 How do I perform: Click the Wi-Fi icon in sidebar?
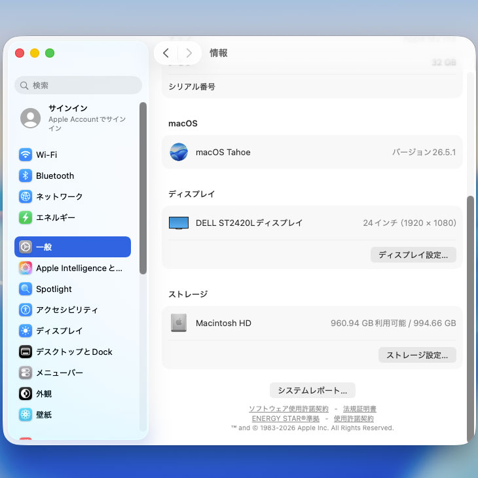click(x=26, y=155)
